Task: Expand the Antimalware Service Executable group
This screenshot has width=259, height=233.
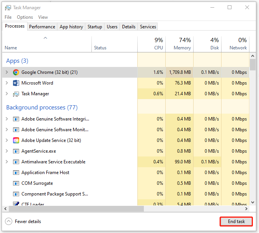Action: click(x=7, y=162)
